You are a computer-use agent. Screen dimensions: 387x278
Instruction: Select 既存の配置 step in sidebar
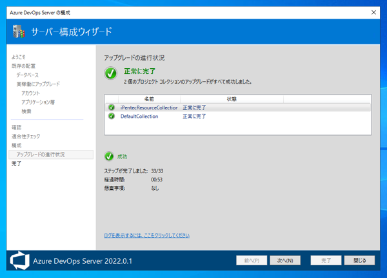(23, 66)
